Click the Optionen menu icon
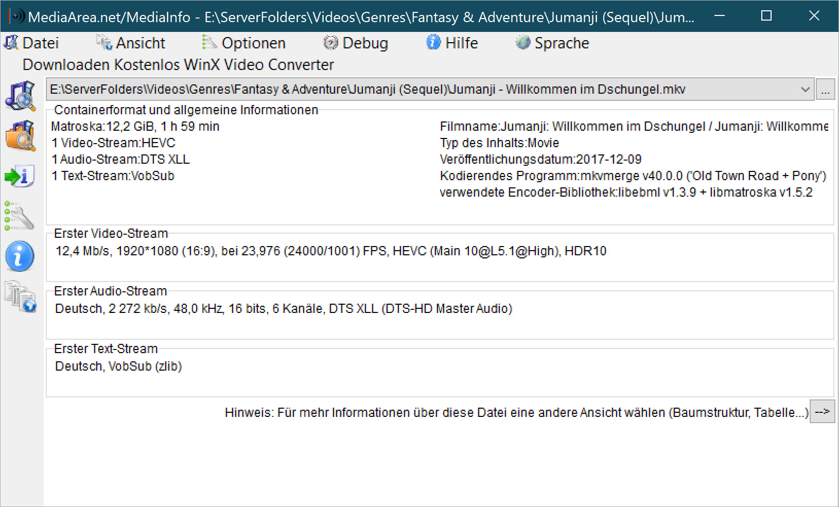The image size is (839, 507). tap(209, 43)
